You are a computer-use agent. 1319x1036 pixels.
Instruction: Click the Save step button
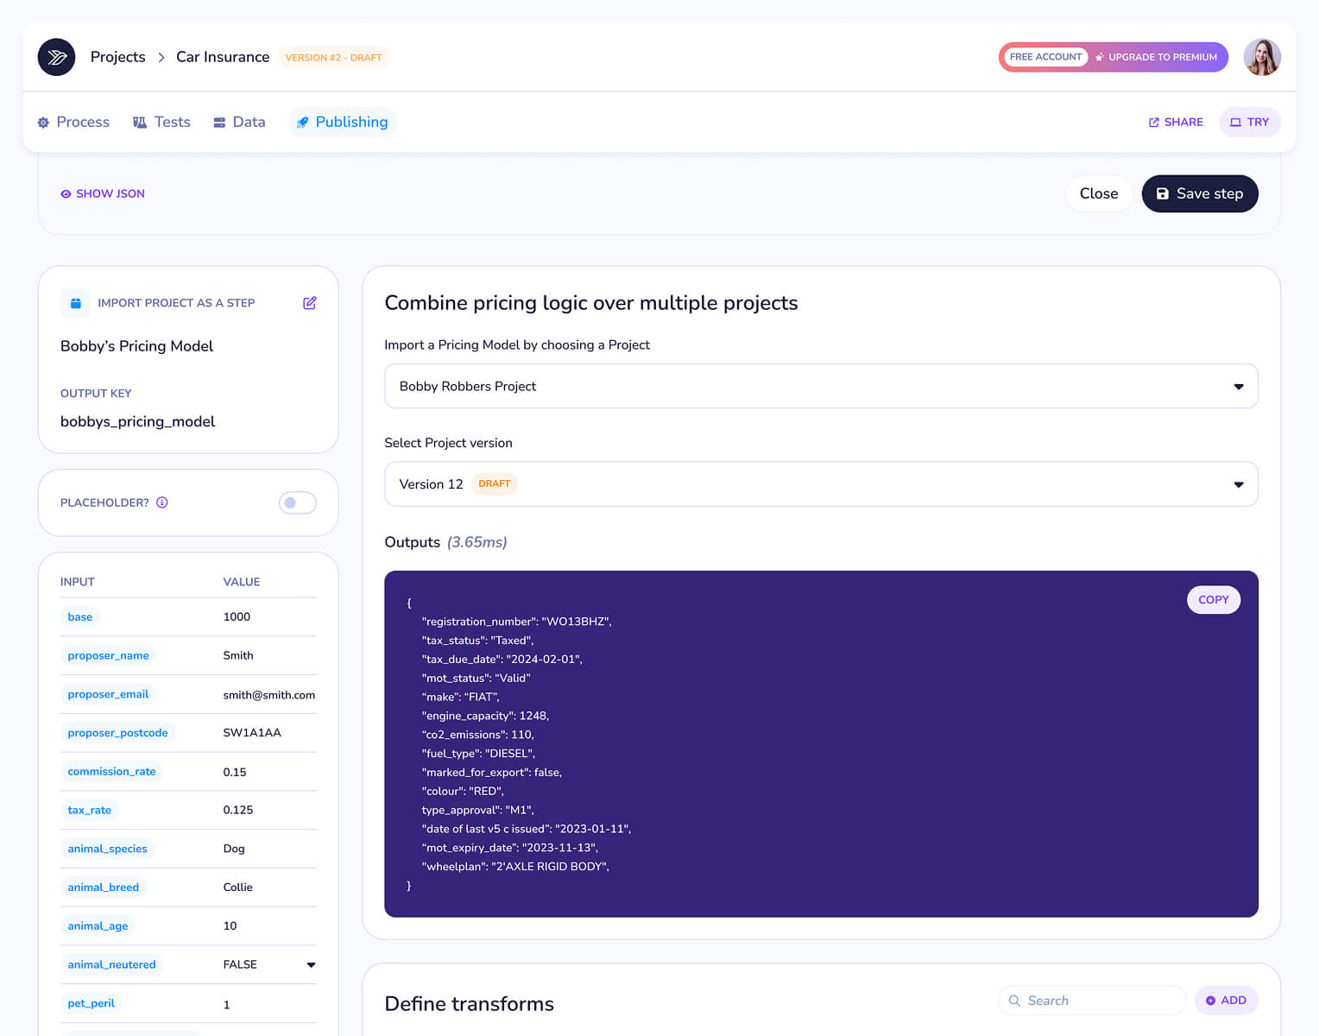tap(1200, 193)
